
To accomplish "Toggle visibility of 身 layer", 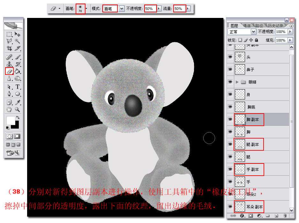I will [230, 94].
